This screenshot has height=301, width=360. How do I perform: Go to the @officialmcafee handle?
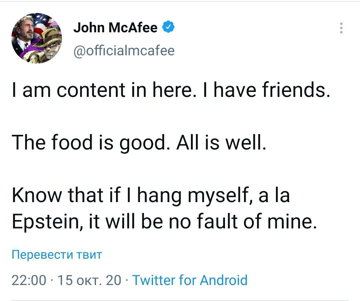coord(124,51)
